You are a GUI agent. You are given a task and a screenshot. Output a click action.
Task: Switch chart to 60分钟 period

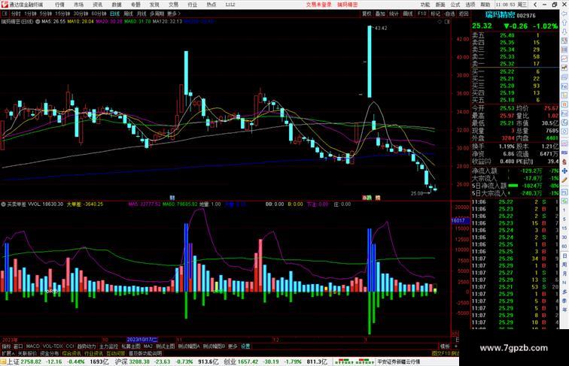point(99,14)
